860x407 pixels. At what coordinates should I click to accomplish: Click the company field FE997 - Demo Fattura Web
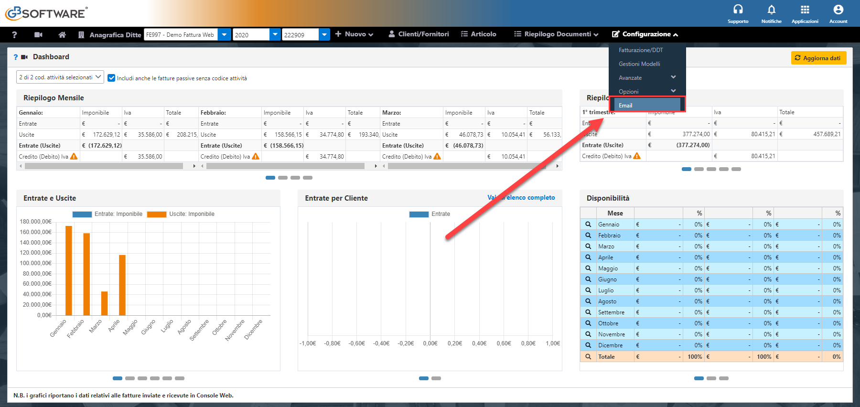click(181, 34)
